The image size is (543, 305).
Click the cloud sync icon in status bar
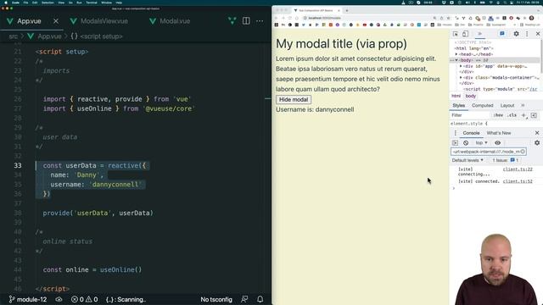pos(59,299)
